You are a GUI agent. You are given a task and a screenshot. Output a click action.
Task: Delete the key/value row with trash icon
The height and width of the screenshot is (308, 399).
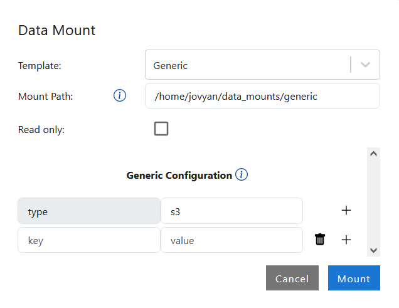(x=320, y=240)
